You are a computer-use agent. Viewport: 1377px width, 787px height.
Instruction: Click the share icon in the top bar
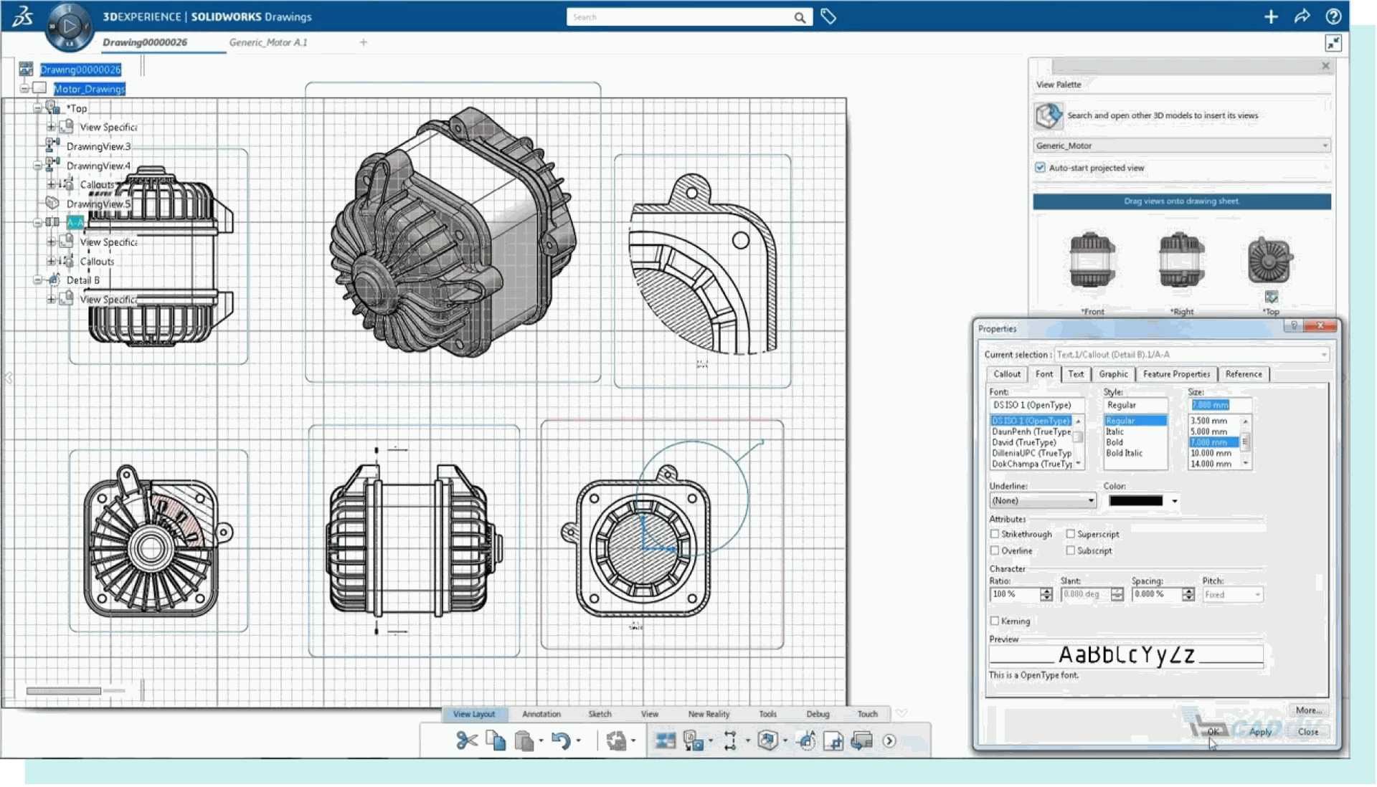point(1302,16)
